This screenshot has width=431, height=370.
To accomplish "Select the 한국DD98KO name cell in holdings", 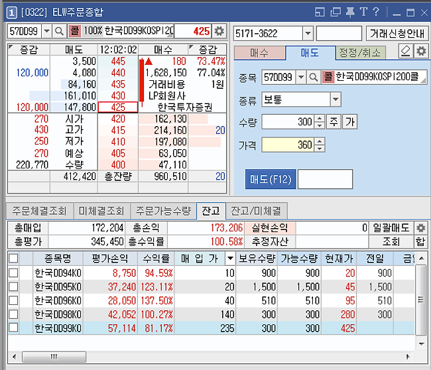I will coord(58,314).
